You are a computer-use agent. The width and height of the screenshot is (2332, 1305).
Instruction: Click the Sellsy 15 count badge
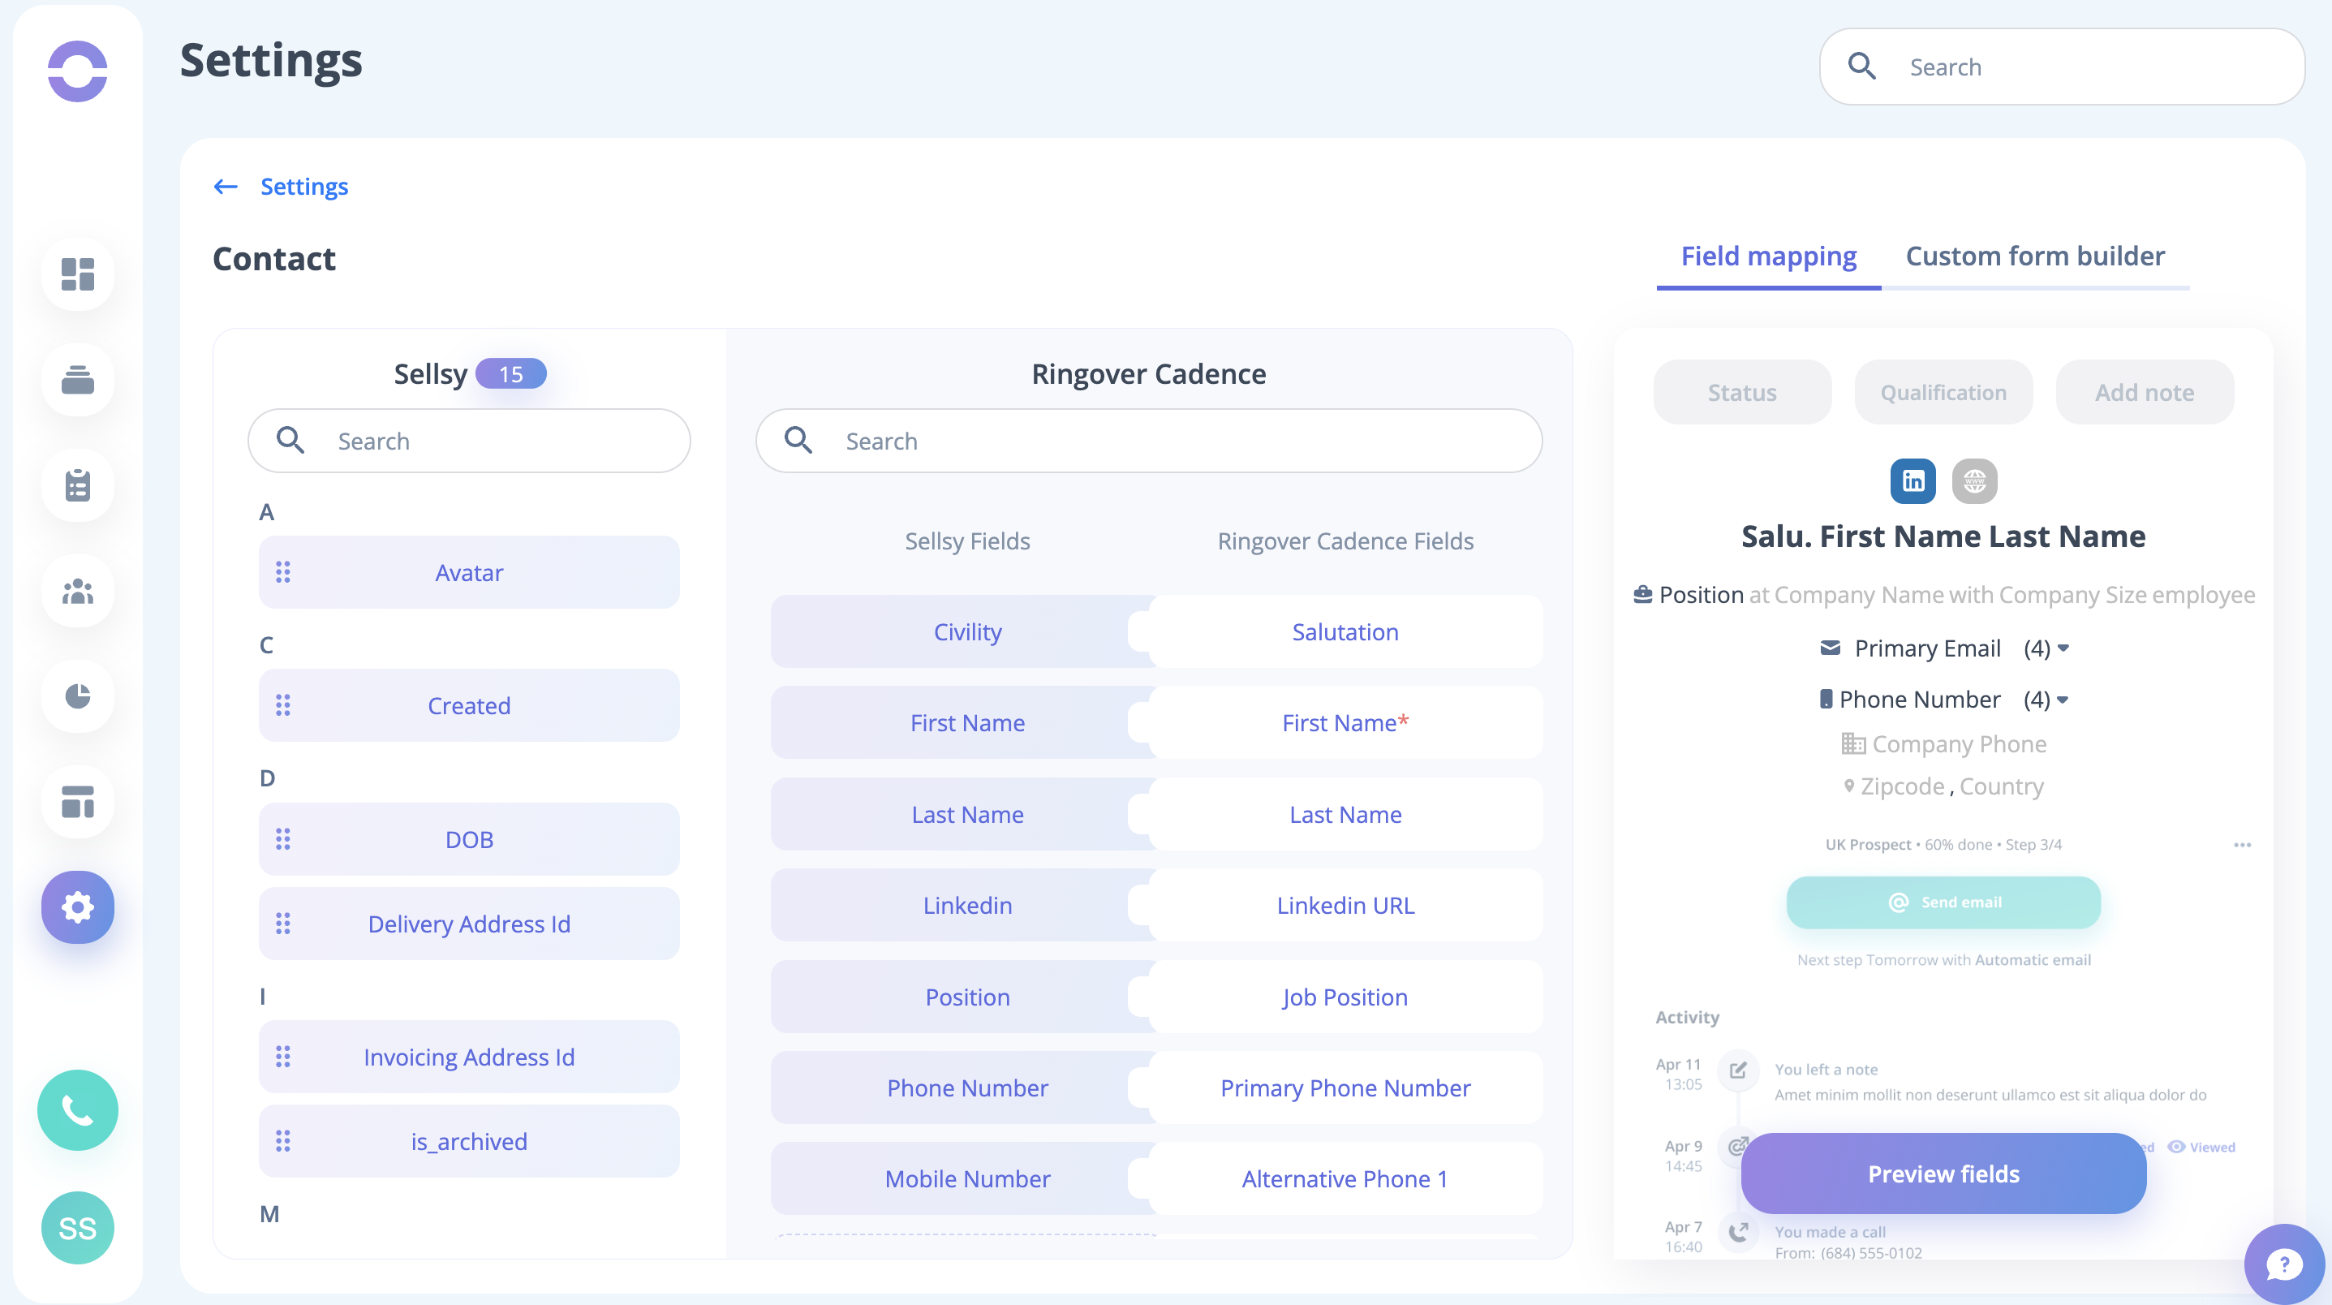(x=510, y=373)
